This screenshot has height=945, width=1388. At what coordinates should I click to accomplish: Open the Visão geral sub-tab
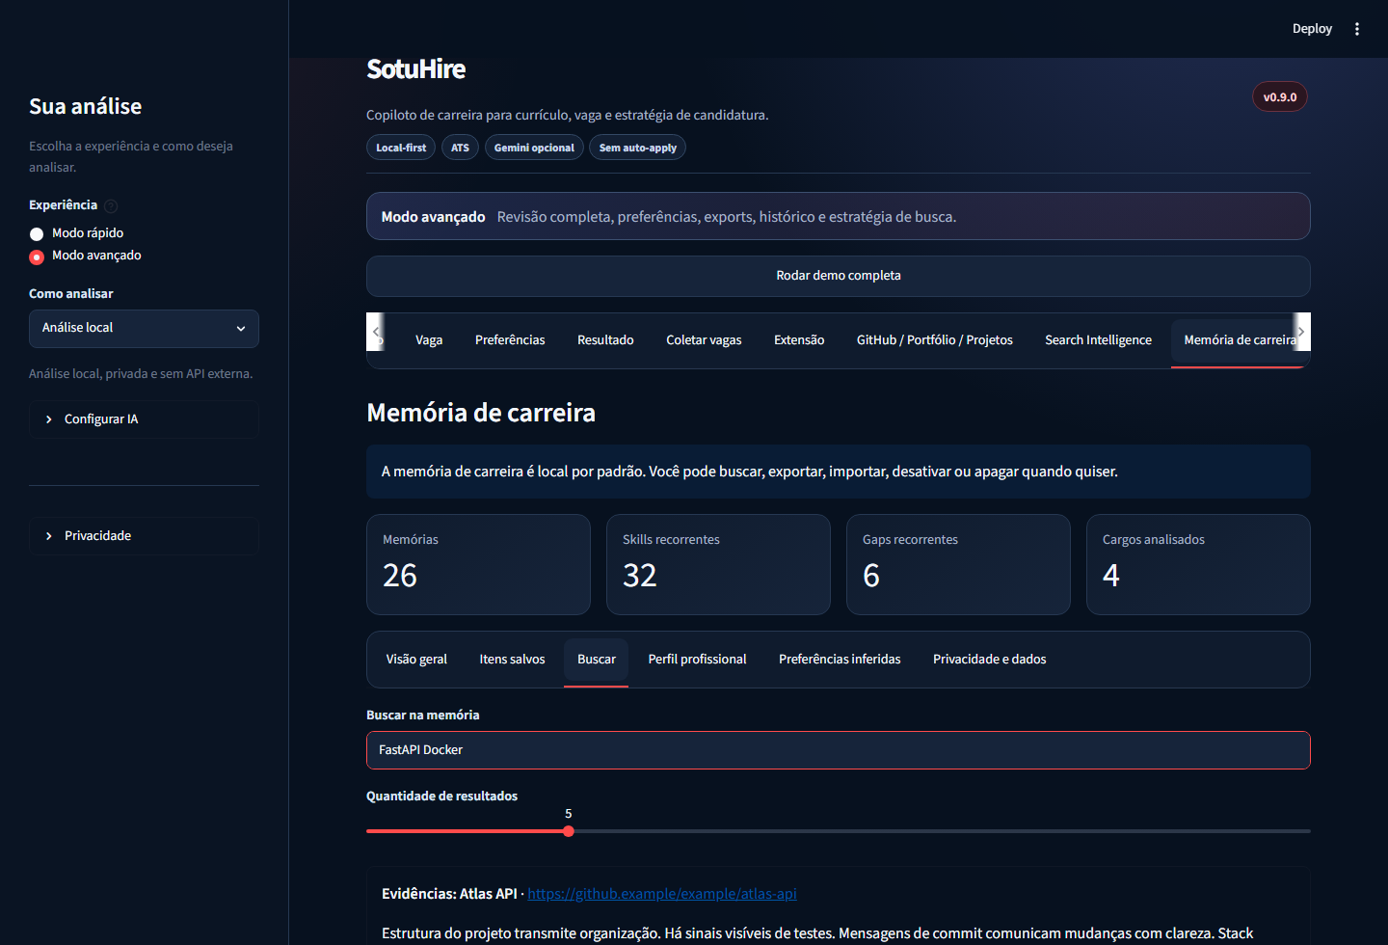point(416,660)
